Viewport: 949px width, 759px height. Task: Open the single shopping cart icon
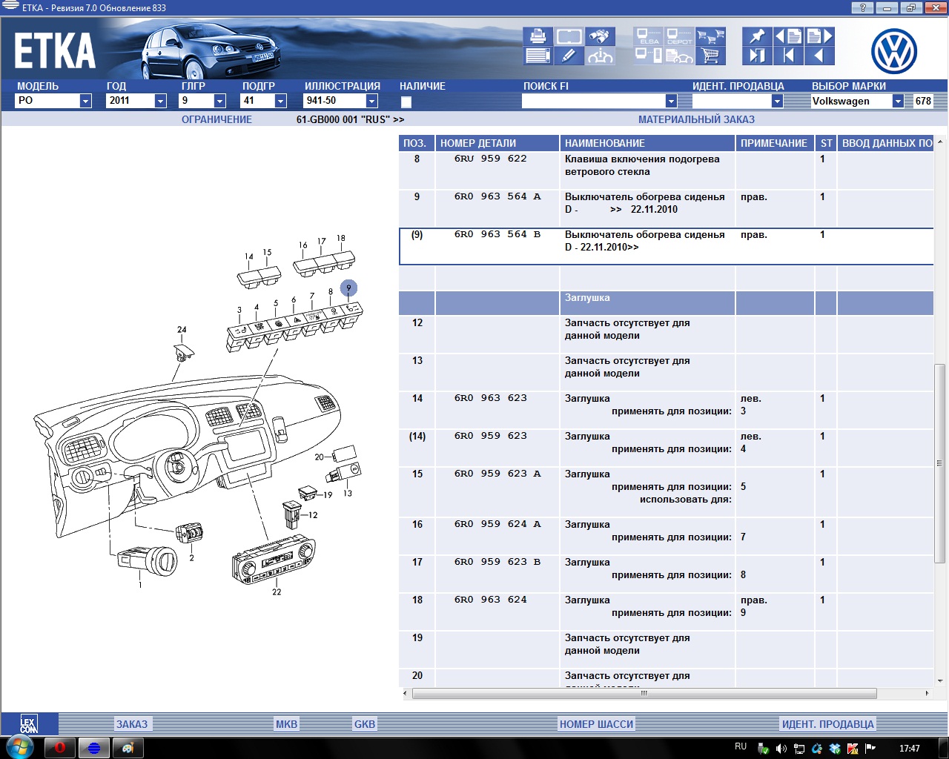(710, 56)
